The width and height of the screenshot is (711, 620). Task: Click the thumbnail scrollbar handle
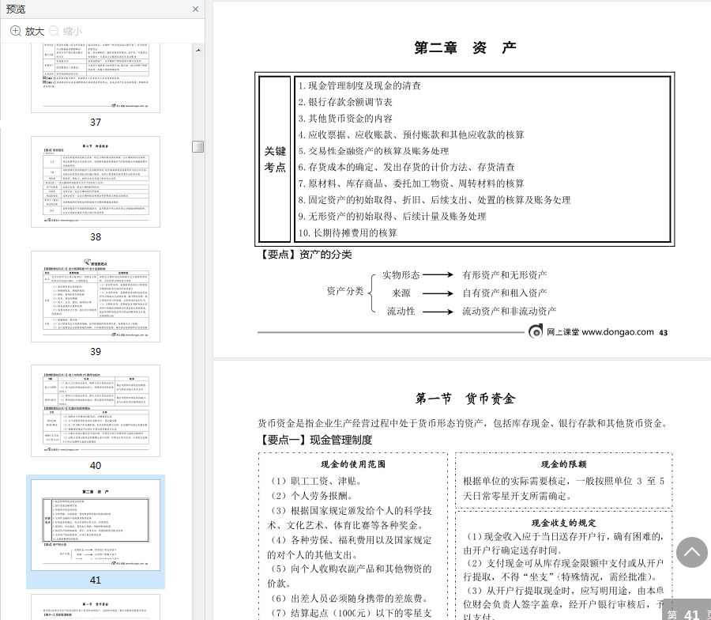[198, 146]
